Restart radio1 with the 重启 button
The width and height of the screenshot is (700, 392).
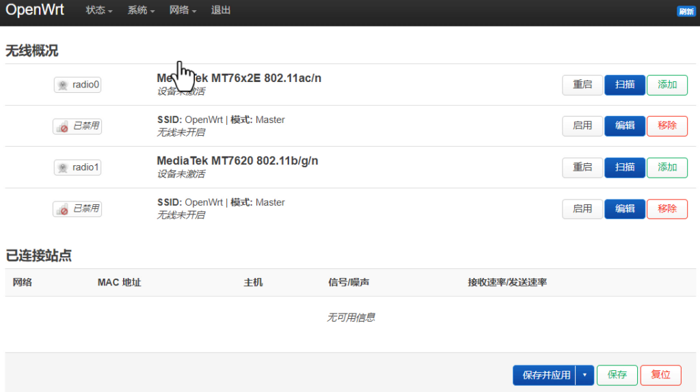click(582, 167)
